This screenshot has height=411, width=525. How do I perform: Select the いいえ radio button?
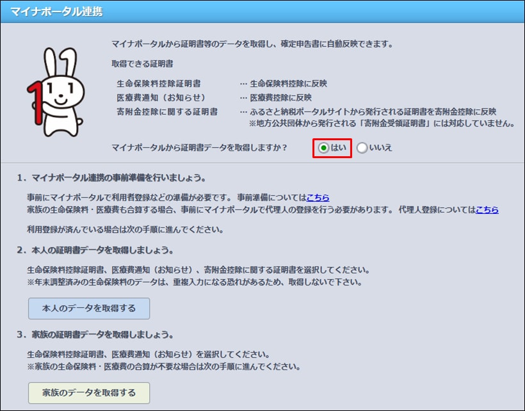click(x=362, y=148)
